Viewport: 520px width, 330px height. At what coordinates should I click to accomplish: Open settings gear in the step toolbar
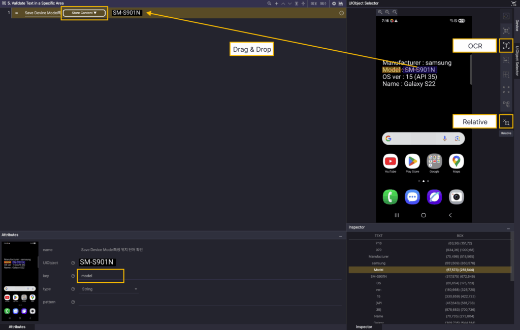pyautogui.click(x=334, y=4)
